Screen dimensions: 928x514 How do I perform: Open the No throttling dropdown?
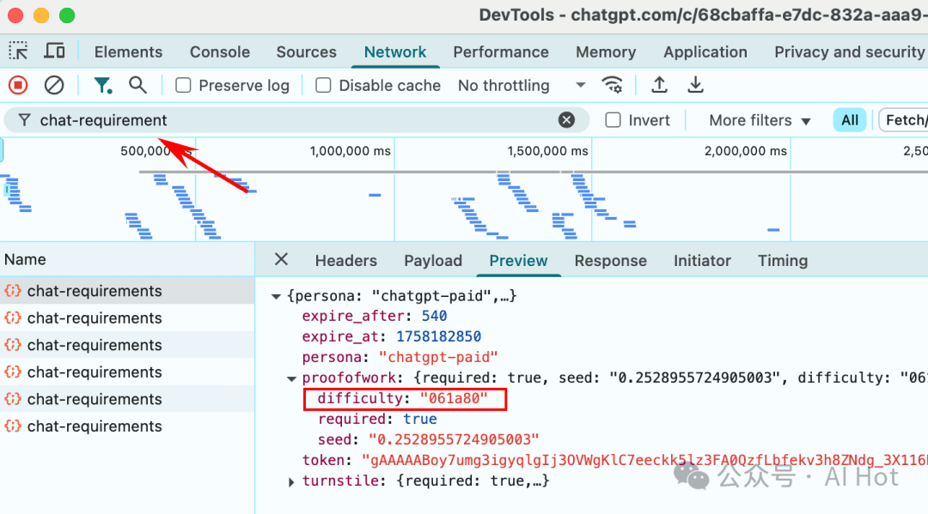tap(521, 86)
